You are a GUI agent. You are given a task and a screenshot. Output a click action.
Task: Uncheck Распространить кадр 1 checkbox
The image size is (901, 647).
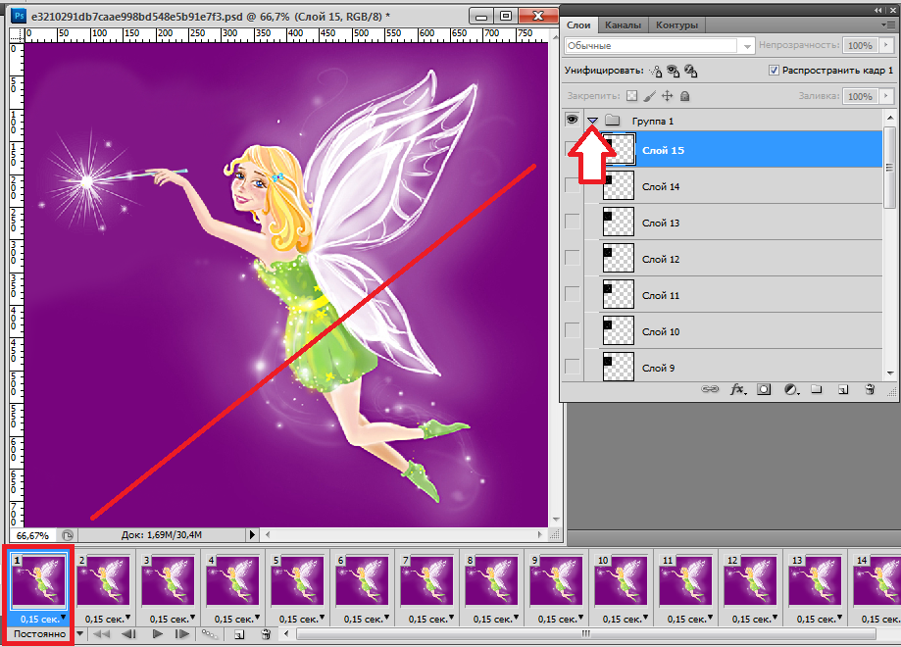pyautogui.click(x=774, y=71)
